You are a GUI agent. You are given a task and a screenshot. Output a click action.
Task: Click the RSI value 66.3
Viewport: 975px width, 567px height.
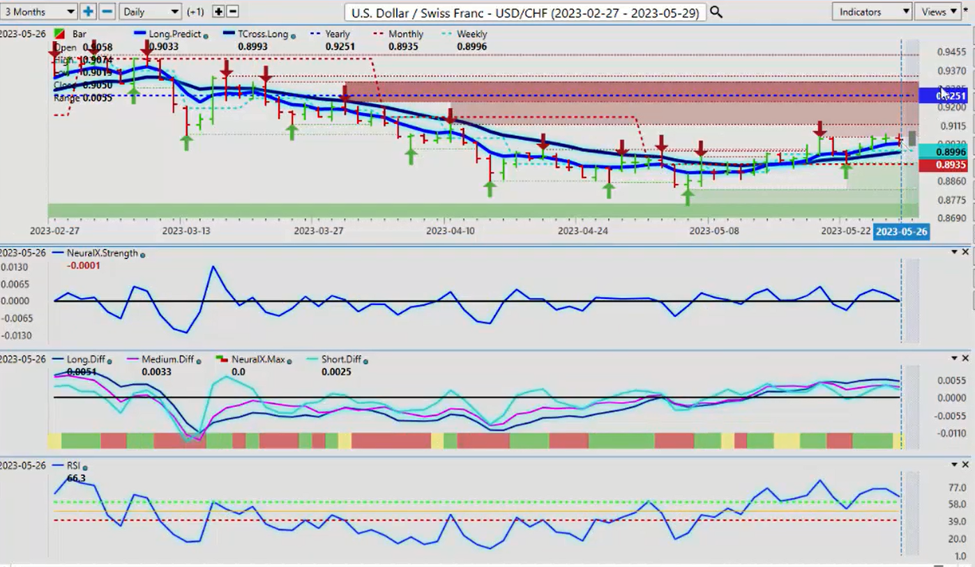pos(76,479)
